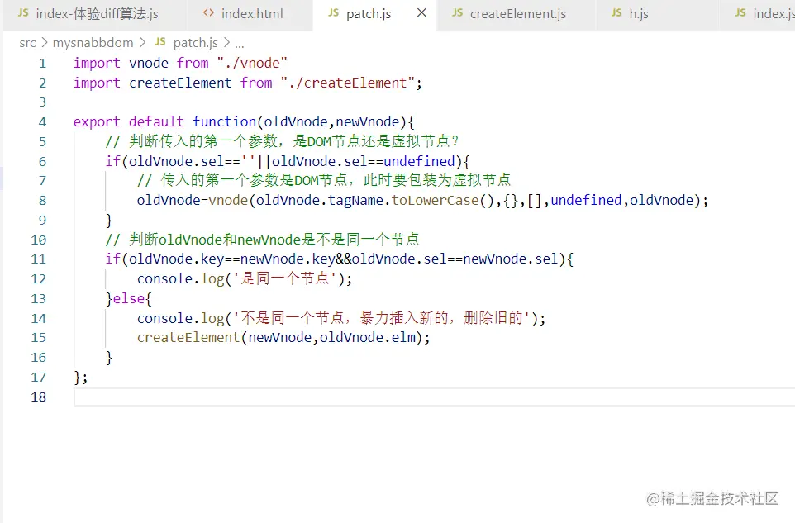Click the JS icon on the h.js tab
This screenshot has width=795, height=523.
click(616, 13)
